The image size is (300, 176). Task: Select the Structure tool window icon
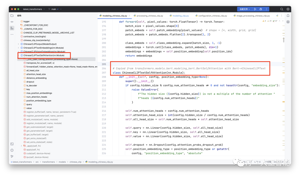click(x=12, y=28)
